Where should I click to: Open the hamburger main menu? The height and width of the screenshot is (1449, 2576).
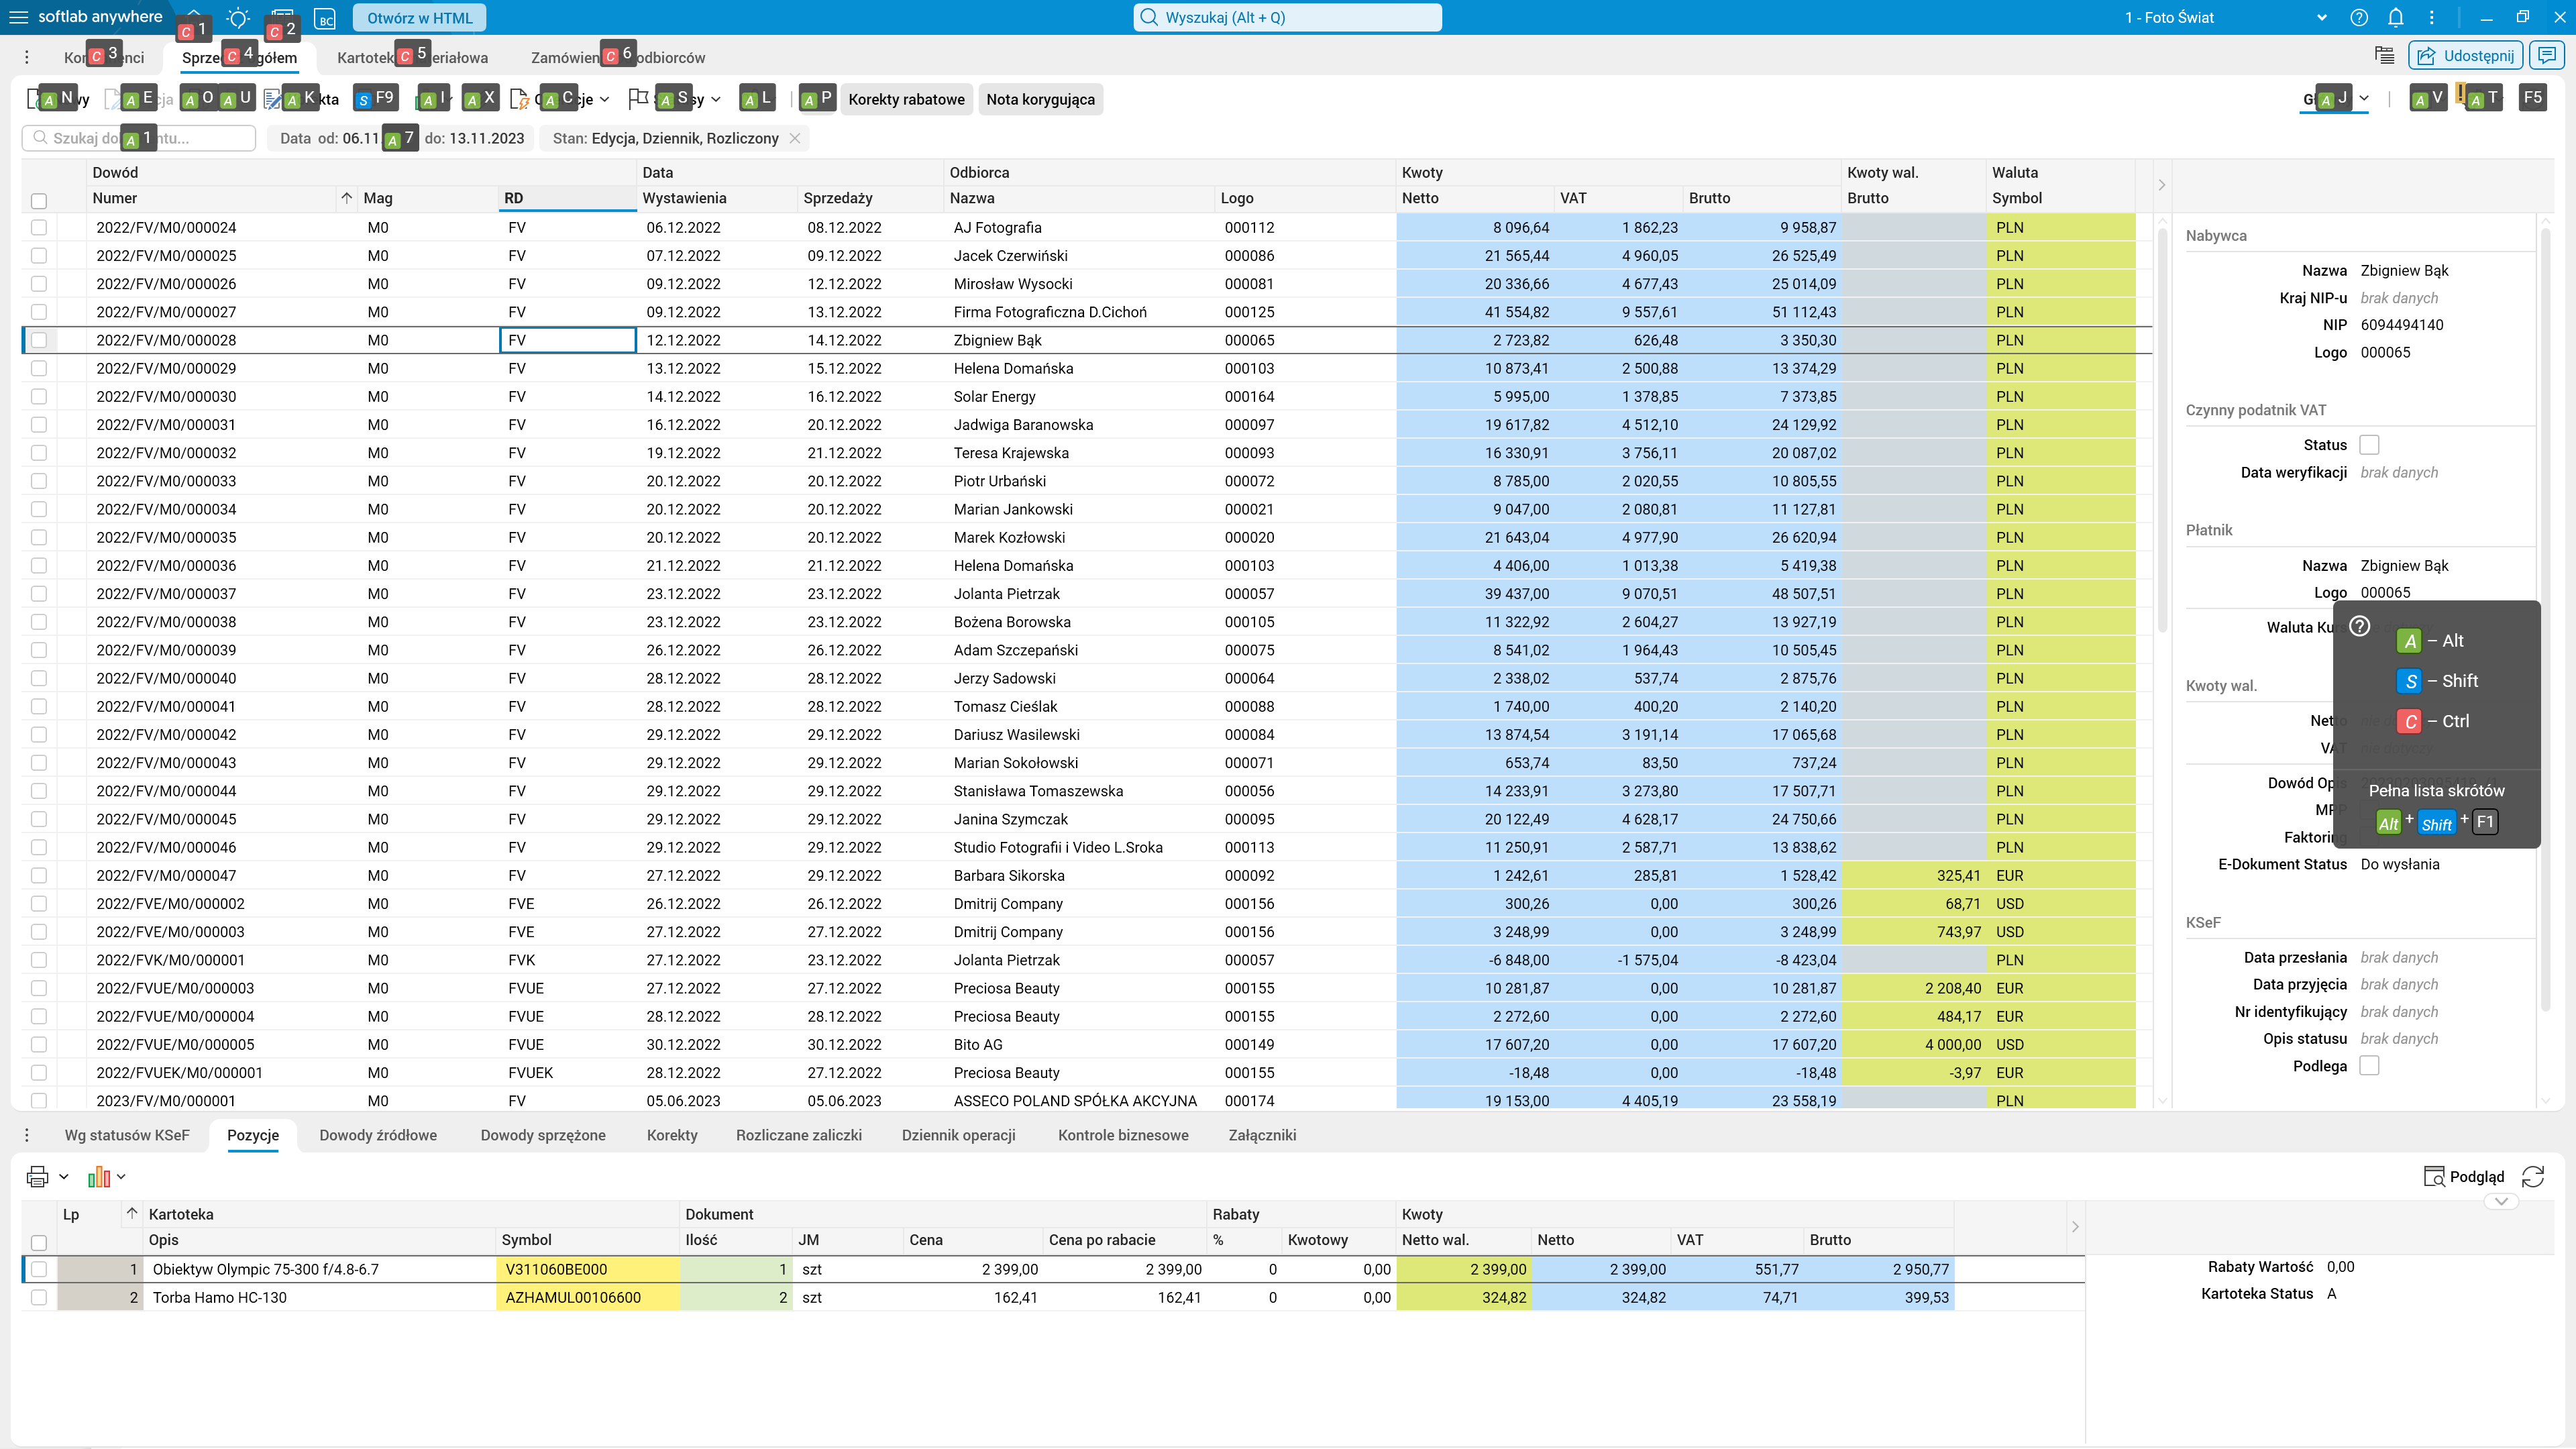[x=18, y=17]
